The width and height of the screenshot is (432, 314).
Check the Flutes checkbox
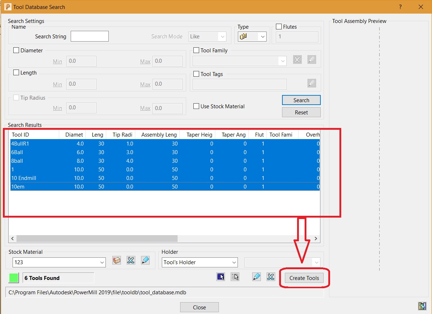pyautogui.click(x=279, y=27)
